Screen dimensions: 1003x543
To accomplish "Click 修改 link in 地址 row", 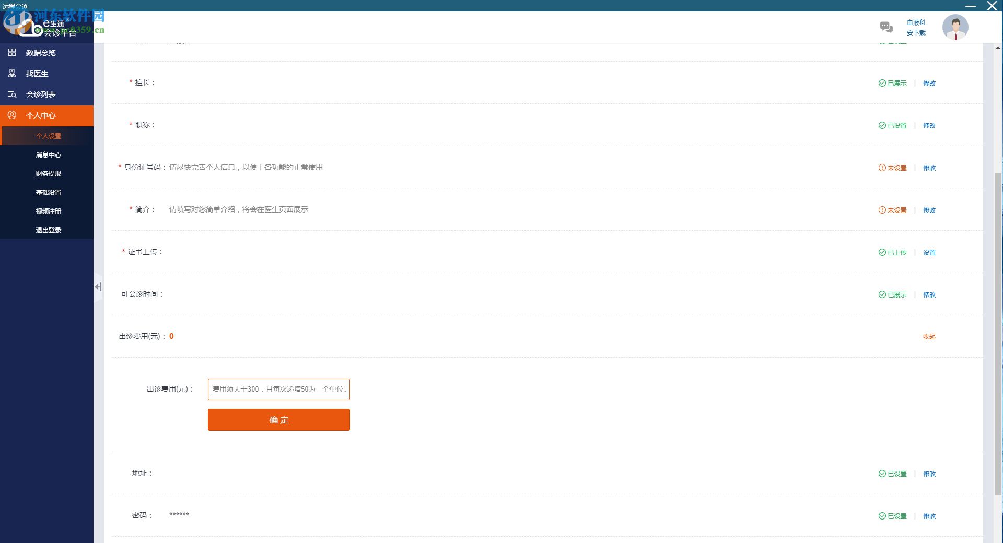I will tap(929, 474).
